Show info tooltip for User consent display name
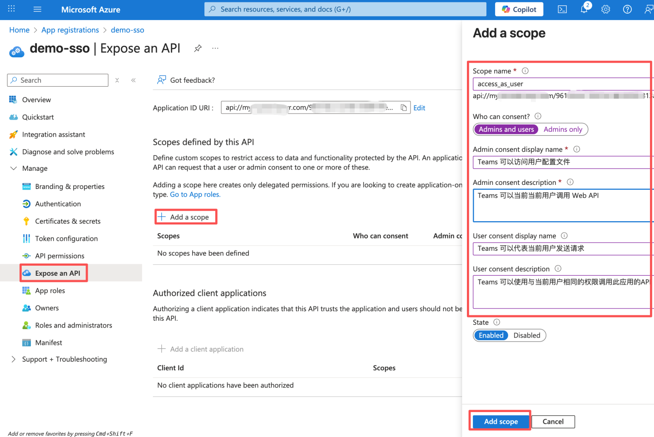This screenshot has width=654, height=437. [x=564, y=236]
